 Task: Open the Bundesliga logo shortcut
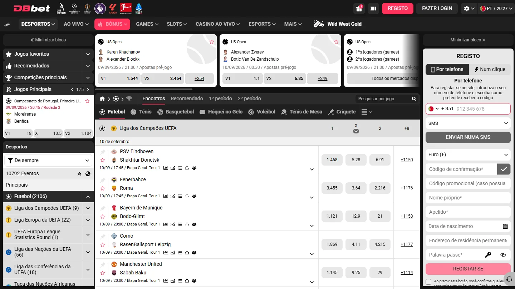pos(126,8)
